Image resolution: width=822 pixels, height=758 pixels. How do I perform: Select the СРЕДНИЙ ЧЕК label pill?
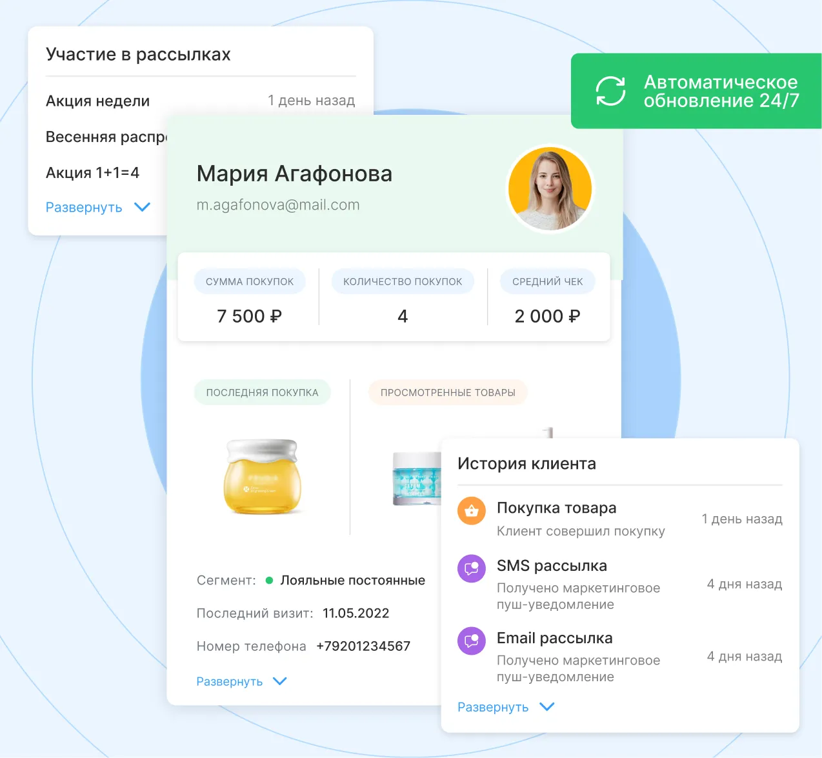click(548, 281)
